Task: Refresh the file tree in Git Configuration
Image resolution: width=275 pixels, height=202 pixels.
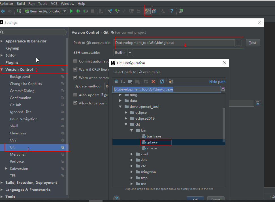Action: 162,81
